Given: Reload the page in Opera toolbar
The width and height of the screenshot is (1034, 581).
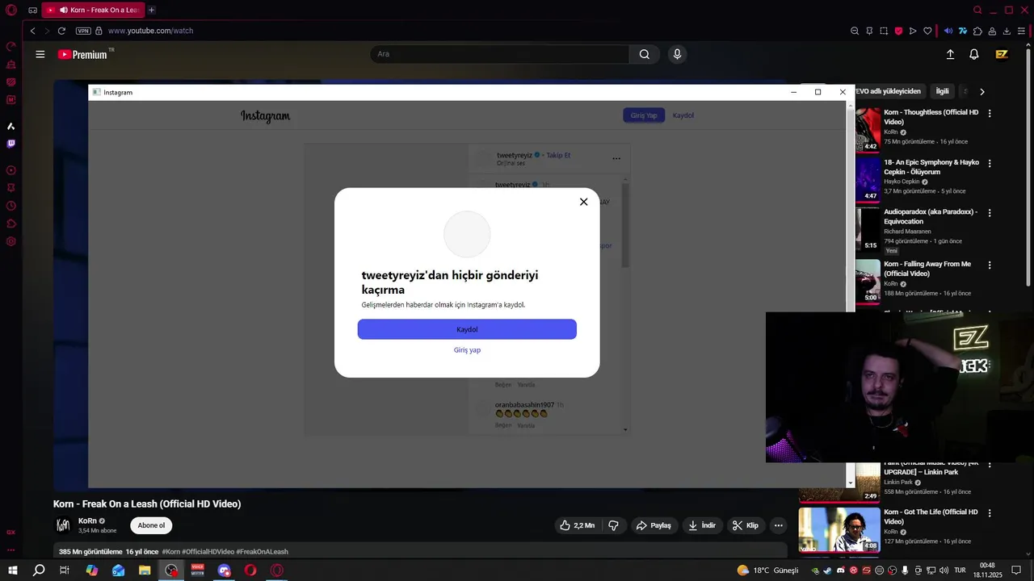Looking at the screenshot, I should point(61,31).
